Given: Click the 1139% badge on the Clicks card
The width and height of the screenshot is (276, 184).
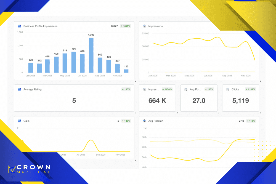Looking at the screenshot, I should pyautogui.click(x=250, y=89).
